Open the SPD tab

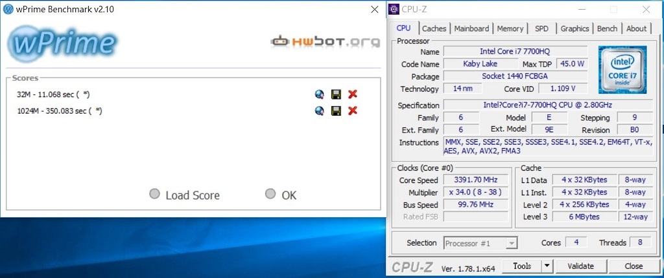541,28
